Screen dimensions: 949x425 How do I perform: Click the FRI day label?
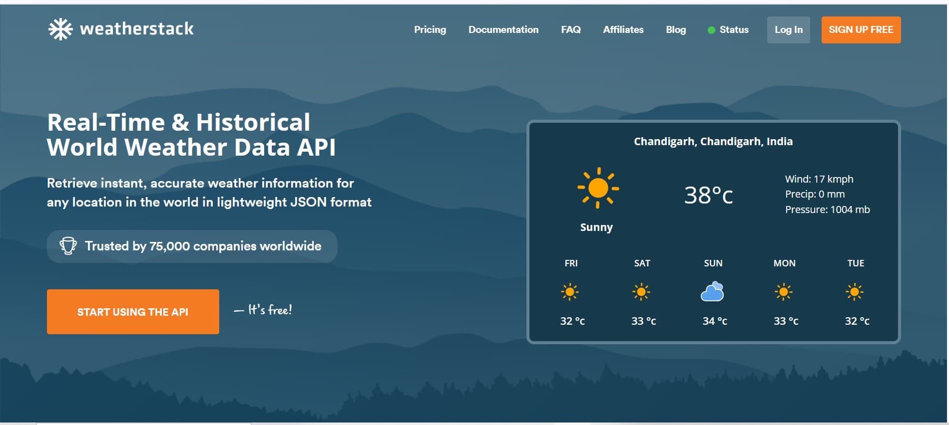tap(571, 263)
